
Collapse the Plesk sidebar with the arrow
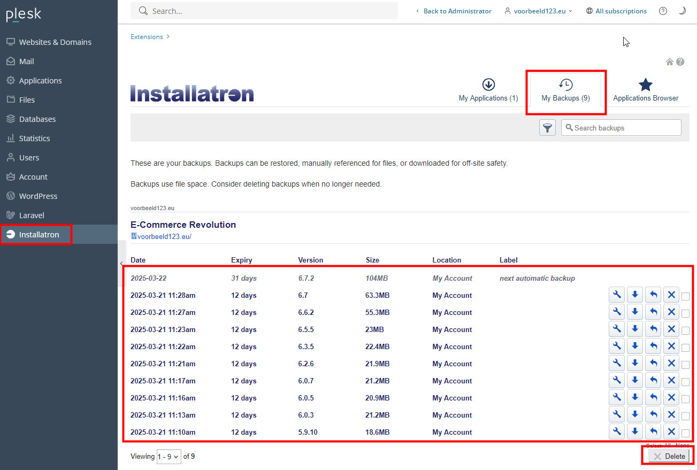[x=121, y=264]
